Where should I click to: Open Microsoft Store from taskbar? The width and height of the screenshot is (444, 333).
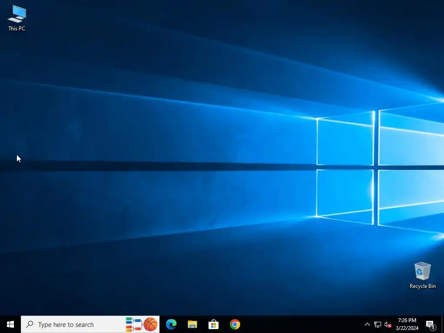pos(213,324)
